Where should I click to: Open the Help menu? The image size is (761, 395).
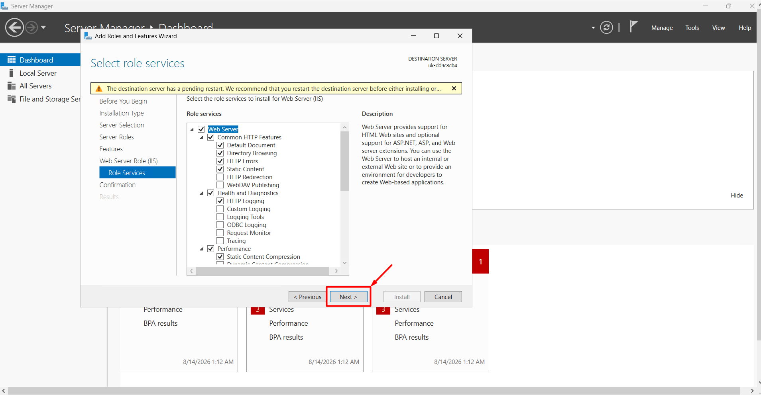(745, 28)
